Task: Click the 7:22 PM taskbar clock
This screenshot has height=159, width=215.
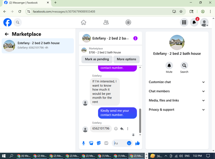Action: [x=197, y=156]
